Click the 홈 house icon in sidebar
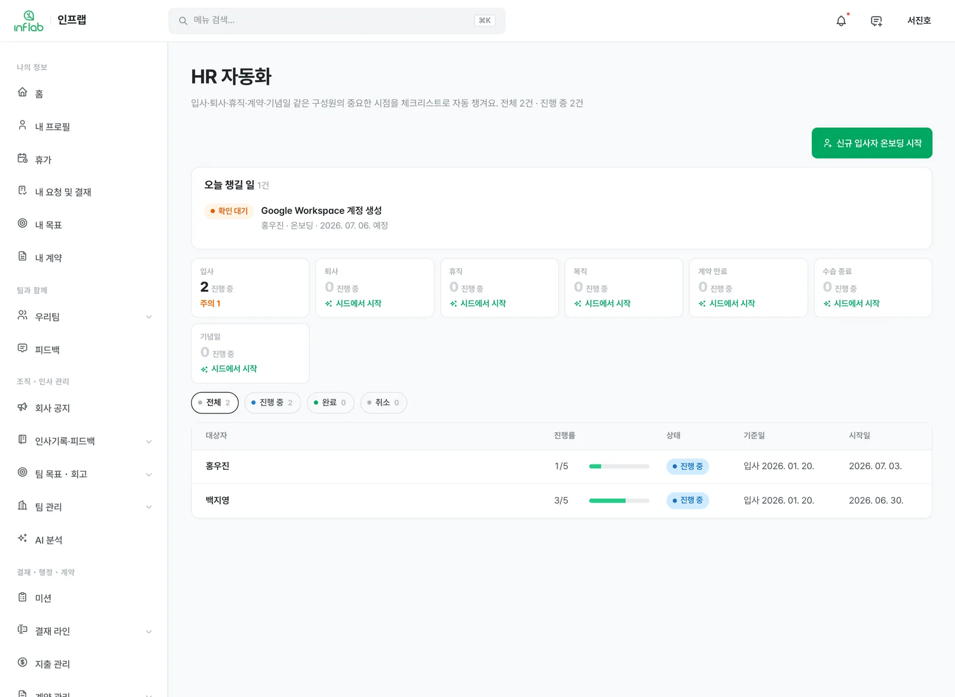Image resolution: width=955 pixels, height=697 pixels. (x=23, y=92)
